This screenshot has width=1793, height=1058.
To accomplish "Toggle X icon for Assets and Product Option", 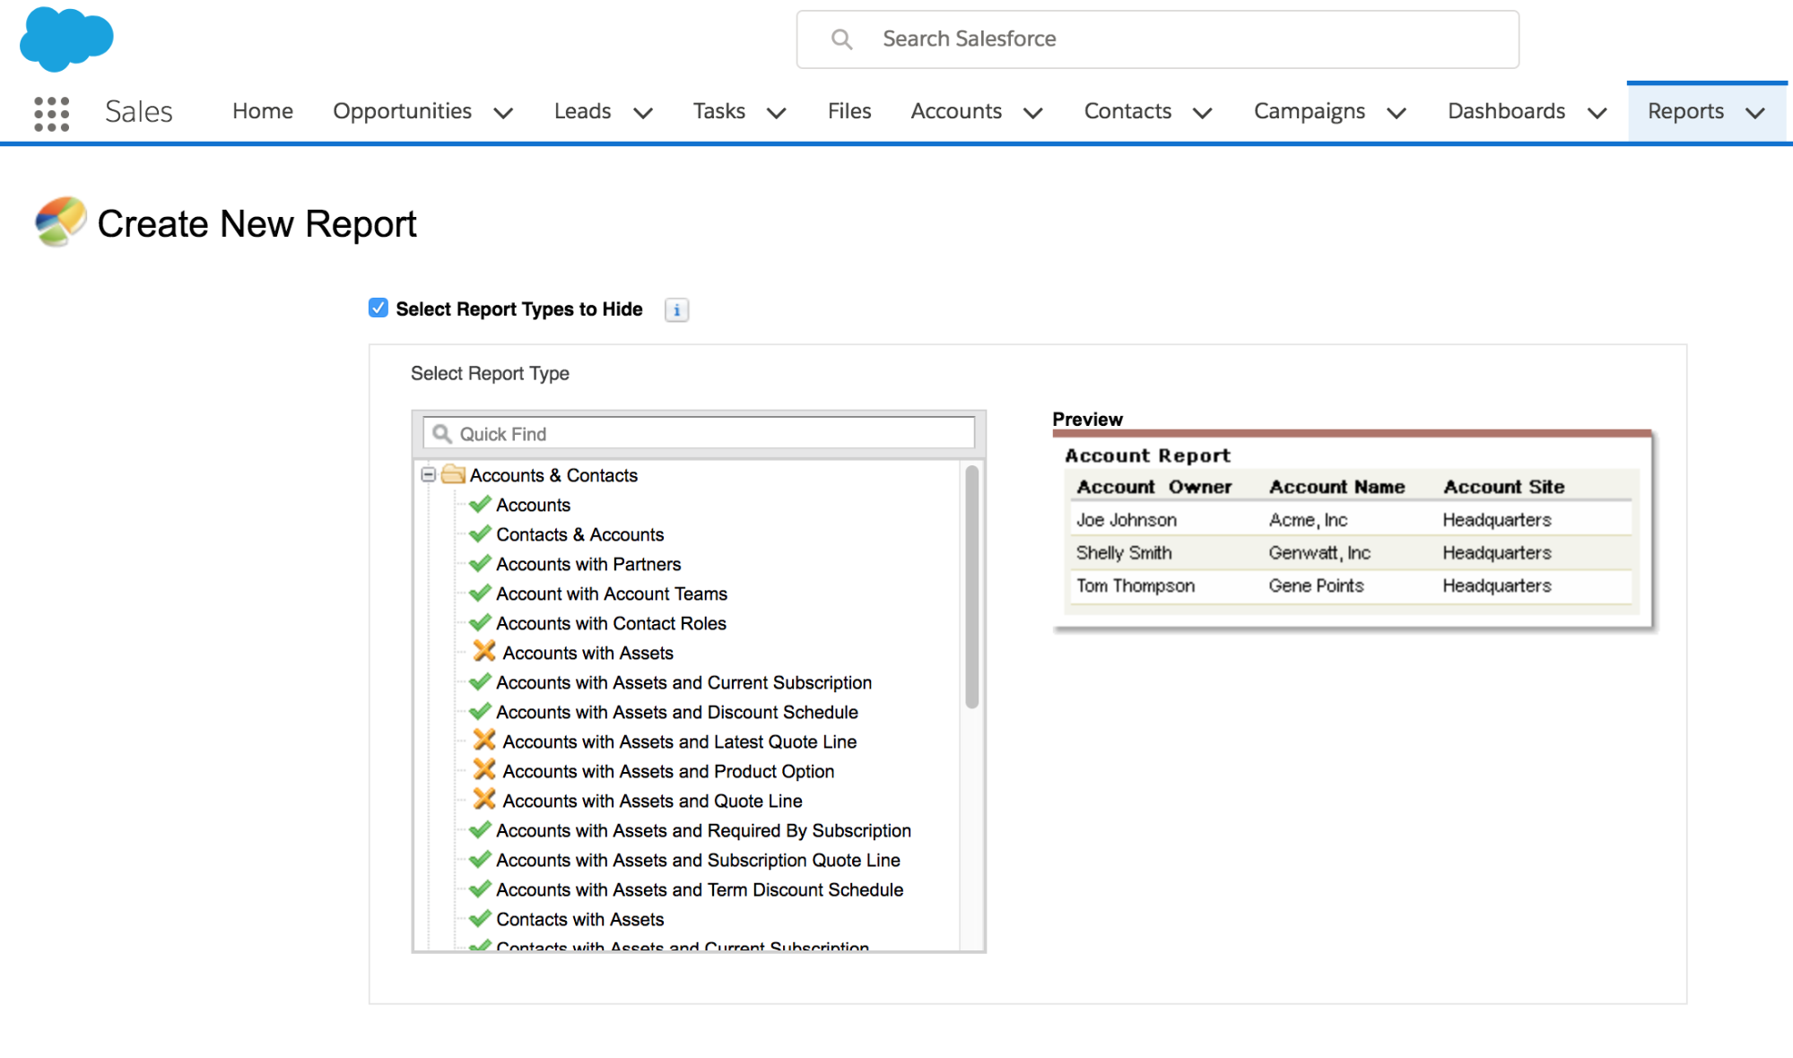I will (x=484, y=769).
